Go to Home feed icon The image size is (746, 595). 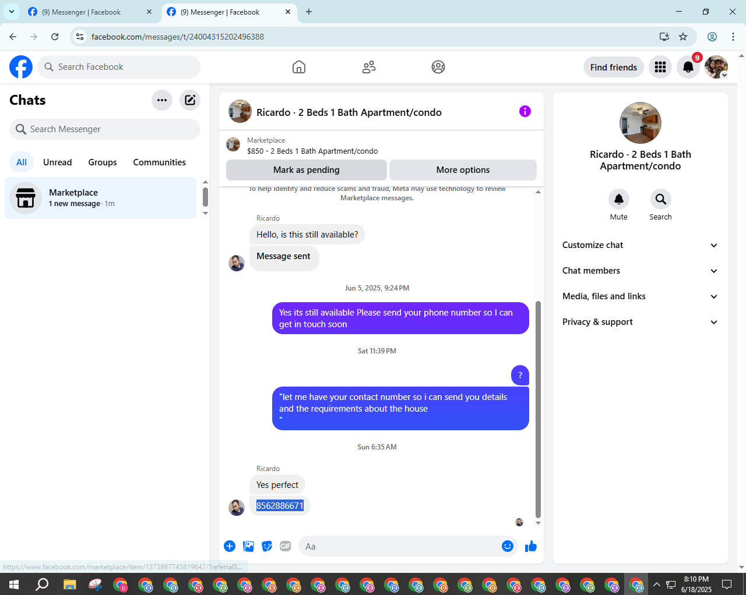pyautogui.click(x=299, y=67)
